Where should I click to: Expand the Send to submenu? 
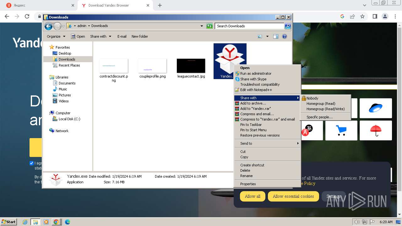click(267, 143)
